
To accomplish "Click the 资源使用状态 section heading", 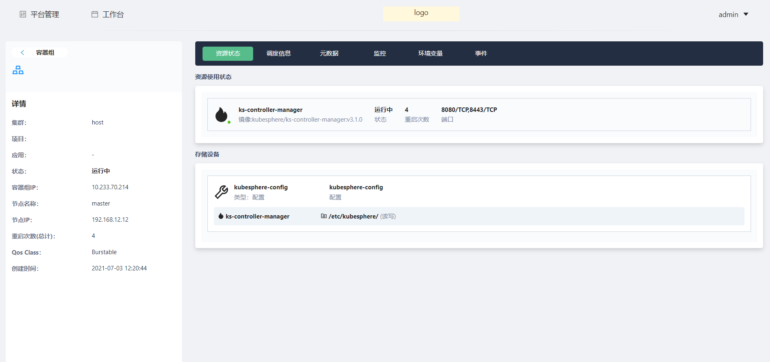I will tap(213, 77).
